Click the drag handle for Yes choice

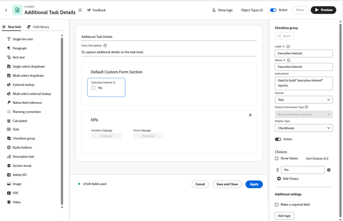click(x=277, y=170)
